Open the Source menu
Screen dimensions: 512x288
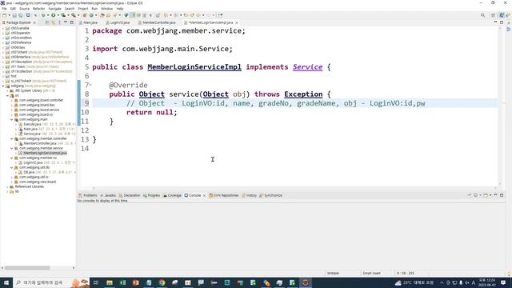[x=24, y=9]
